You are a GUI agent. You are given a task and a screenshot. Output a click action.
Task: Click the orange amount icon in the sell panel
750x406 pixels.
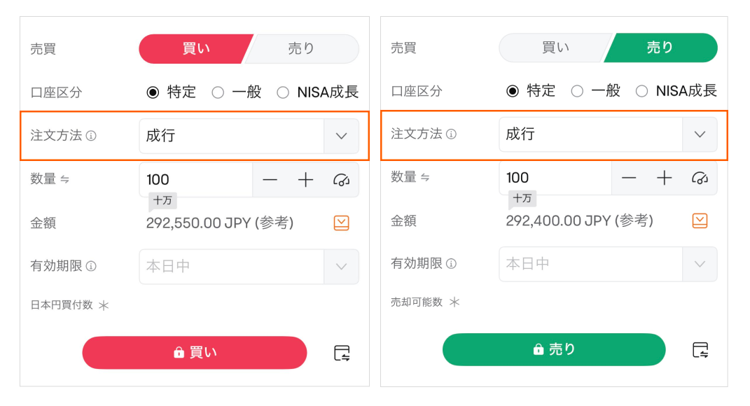coord(700,221)
